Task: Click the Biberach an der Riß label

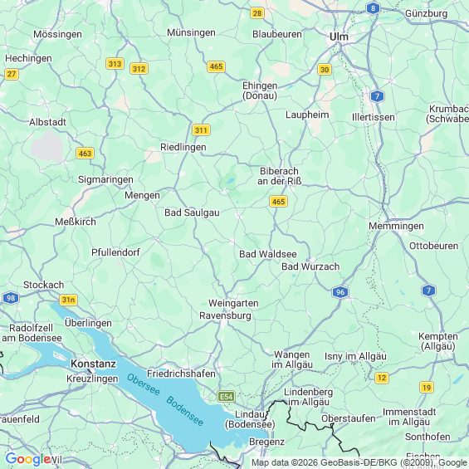Action: click(280, 176)
